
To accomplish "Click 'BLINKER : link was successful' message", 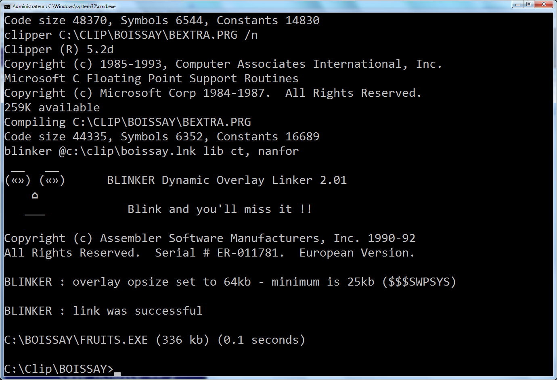I will 103,311.
